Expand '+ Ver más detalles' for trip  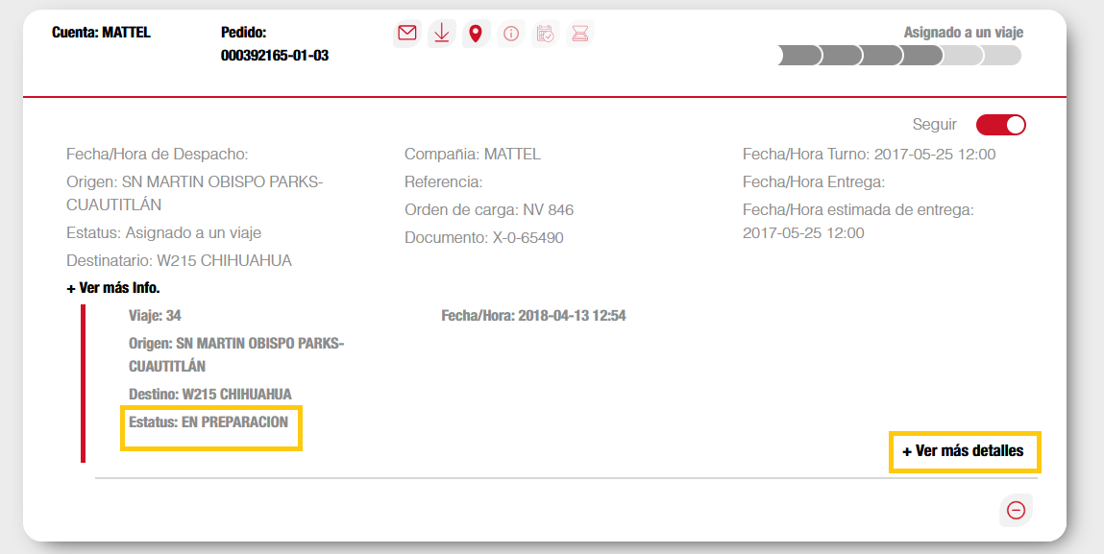(963, 450)
